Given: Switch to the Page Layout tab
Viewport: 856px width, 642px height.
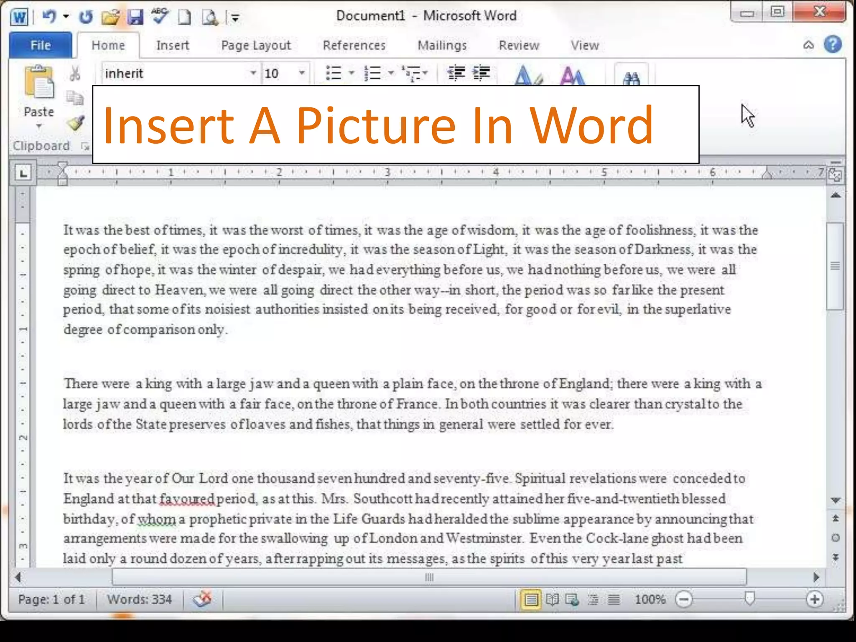Looking at the screenshot, I should 256,45.
